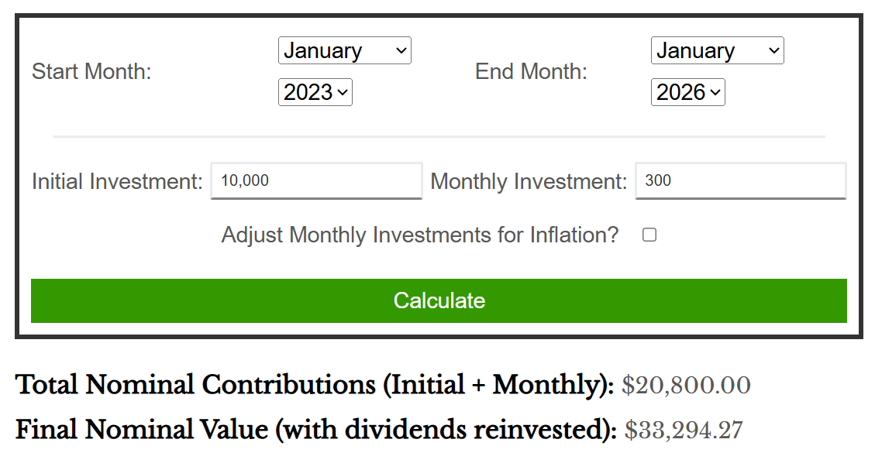Open the start year 2023 dropdown
The image size is (875, 453).
coord(315,93)
